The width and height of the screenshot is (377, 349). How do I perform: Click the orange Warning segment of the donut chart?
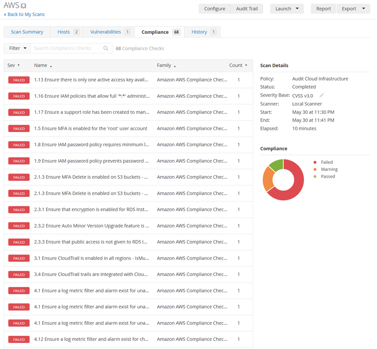(268, 179)
